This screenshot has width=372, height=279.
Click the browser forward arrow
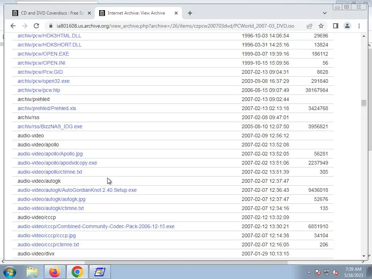click(25, 26)
